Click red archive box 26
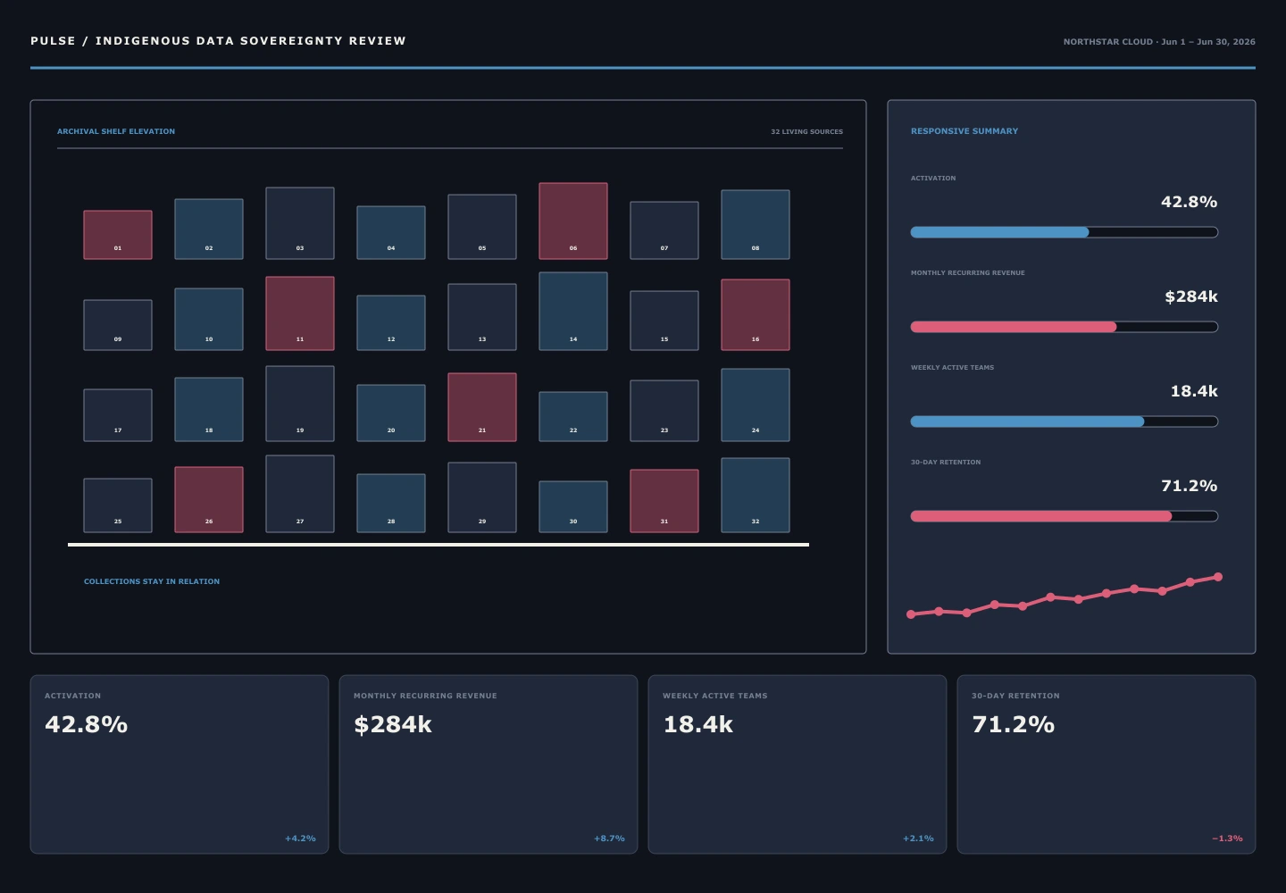 click(209, 499)
